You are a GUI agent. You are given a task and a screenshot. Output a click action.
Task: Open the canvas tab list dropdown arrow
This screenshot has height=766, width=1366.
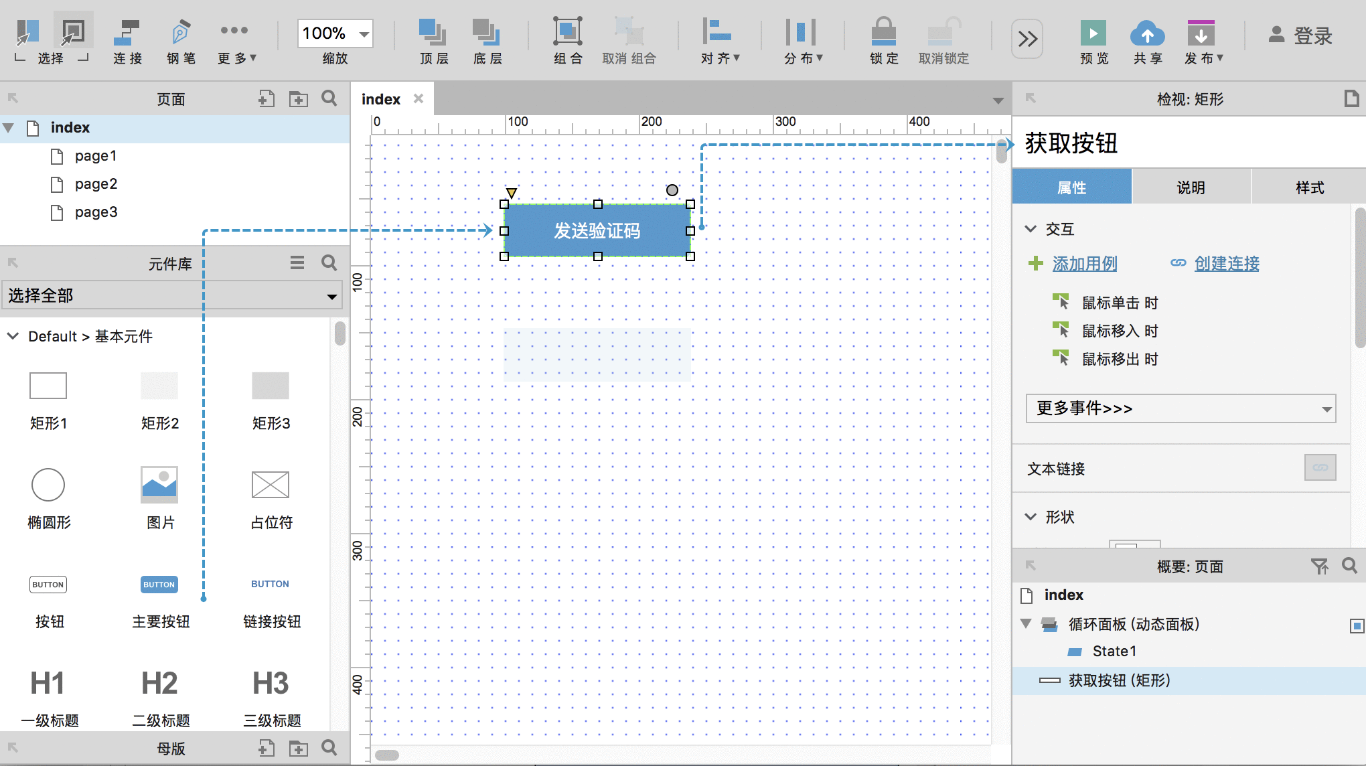[998, 100]
